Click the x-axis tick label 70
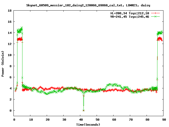Screen dimensions: 169x127 (131, 120)
